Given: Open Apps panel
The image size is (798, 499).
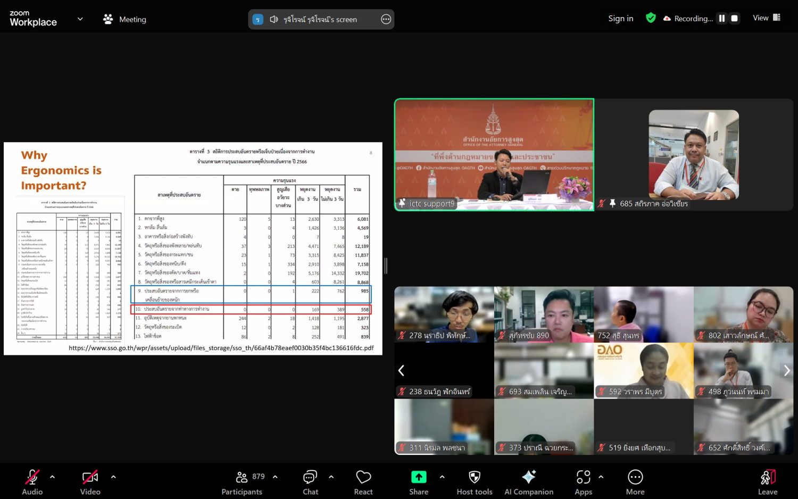Looking at the screenshot, I should [x=583, y=482].
